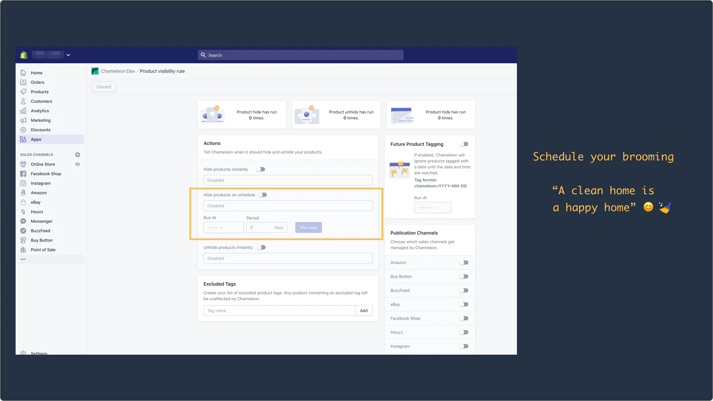Click the Customers person icon

click(23, 101)
